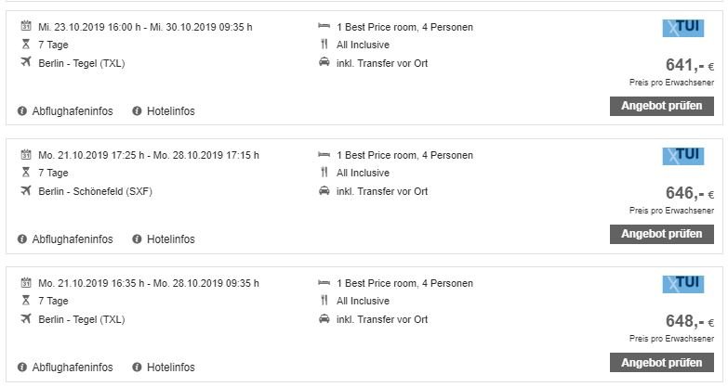728x387 pixels.
Task: Click date range Mi. 23.10.2019 - Mi. 30.10.2019
Action: tap(145, 27)
